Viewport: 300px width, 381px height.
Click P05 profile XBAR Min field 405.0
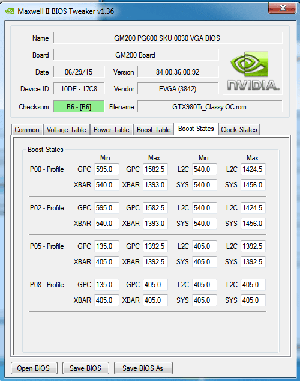point(106,261)
